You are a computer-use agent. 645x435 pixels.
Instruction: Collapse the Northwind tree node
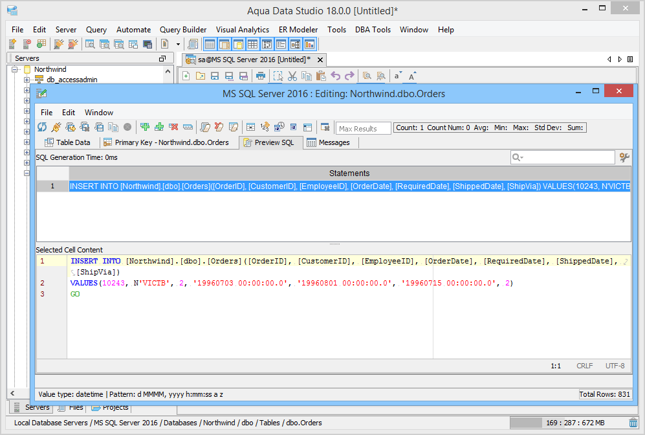[x=16, y=69]
